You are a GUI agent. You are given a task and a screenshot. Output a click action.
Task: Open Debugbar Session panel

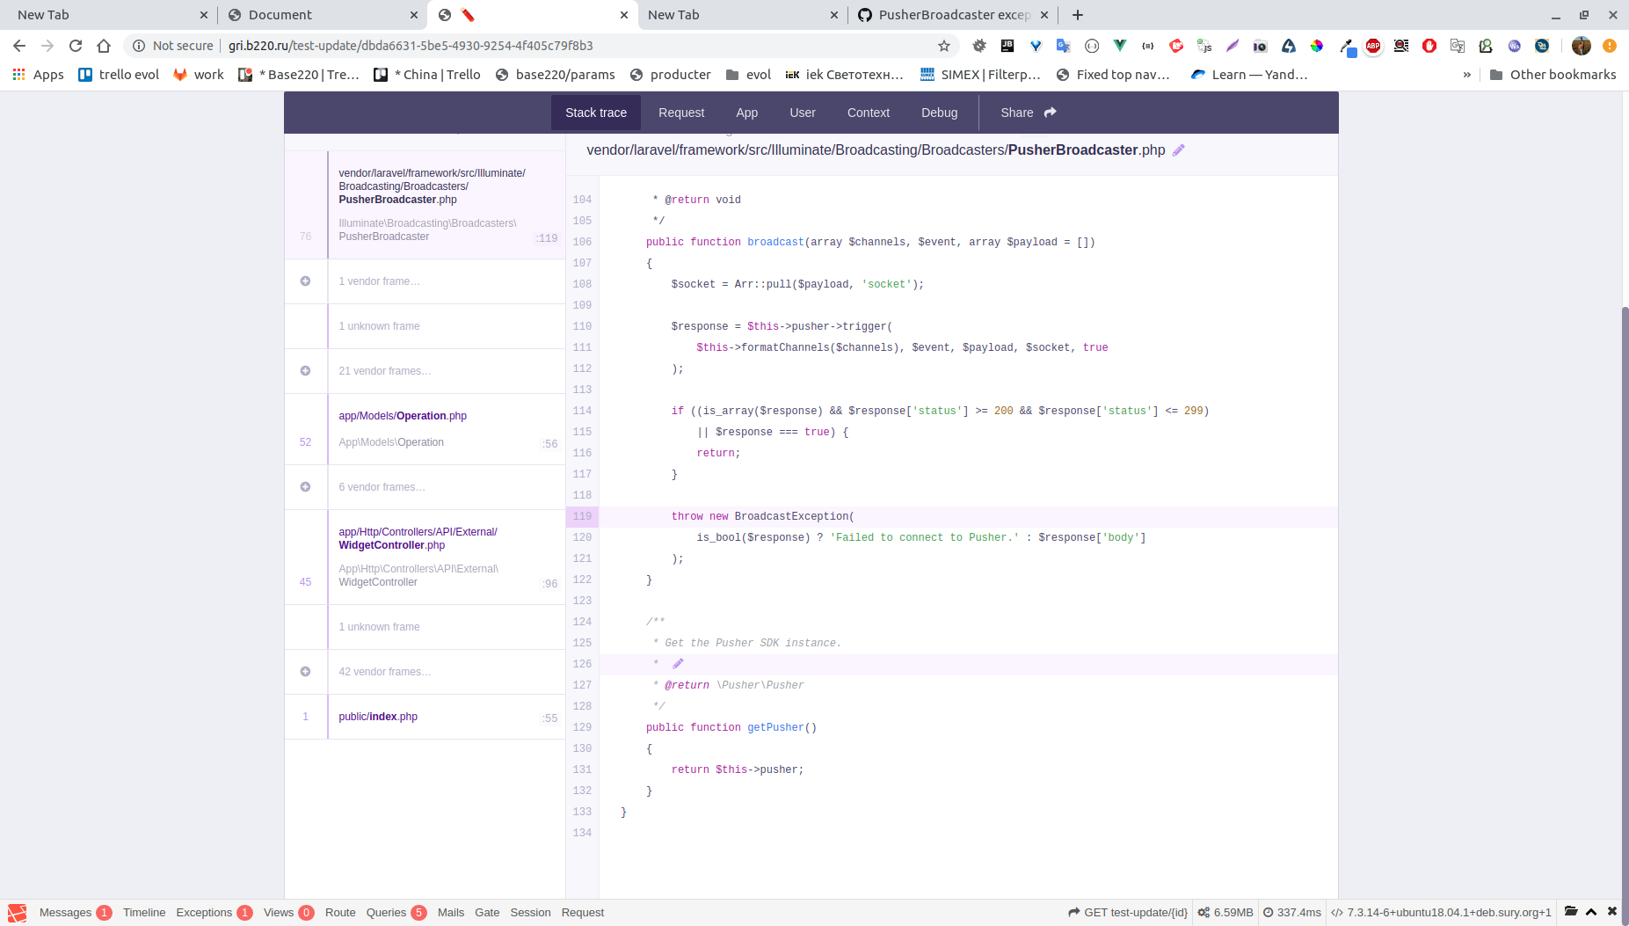tap(530, 913)
